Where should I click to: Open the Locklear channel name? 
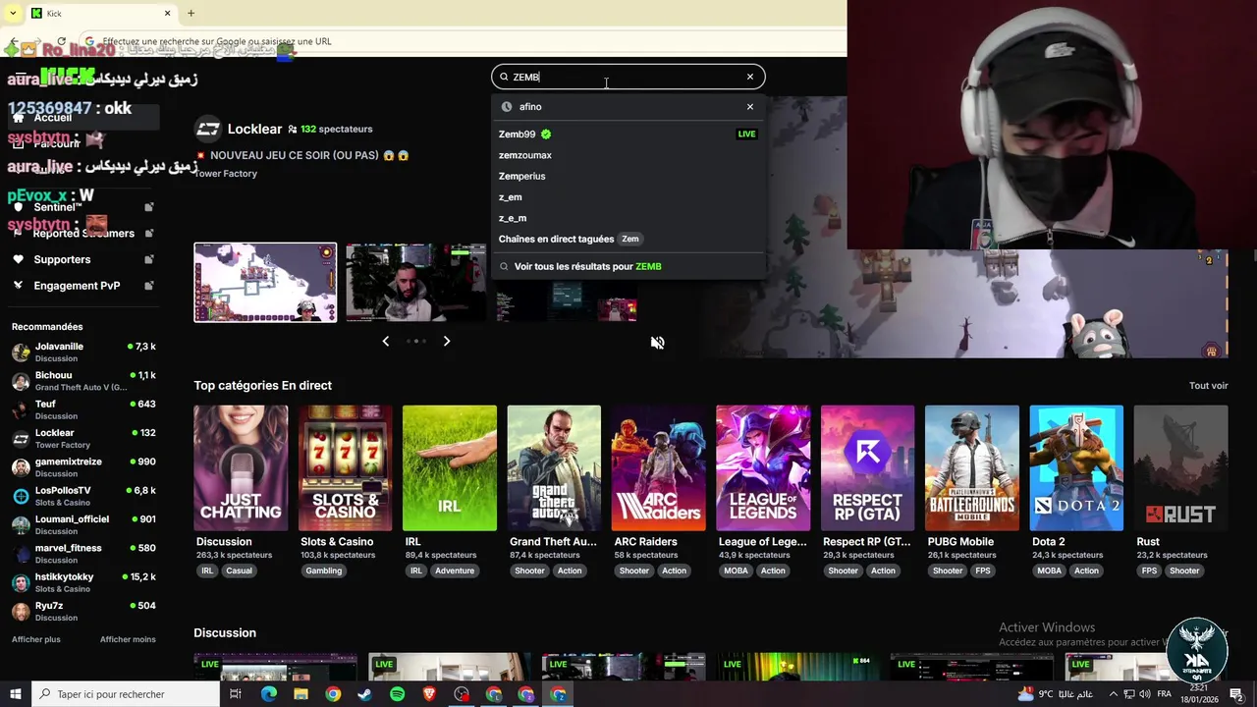coord(254,129)
